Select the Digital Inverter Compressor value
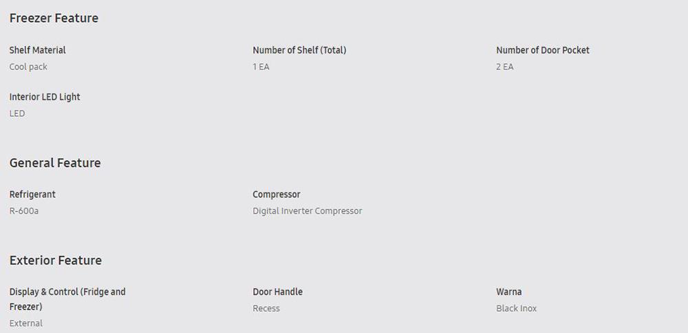688x333 pixels. coord(307,211)
